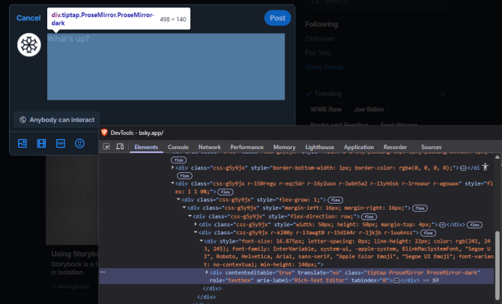Click the DevTools - bsky.app/ window title
Image resolution: width=502 pixels, height=304 pixels.
pyautogui.click(x=137, y=133)
